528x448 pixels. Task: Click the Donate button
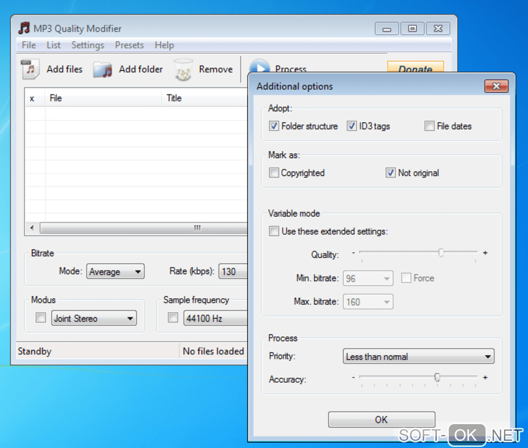tap(415, 67)
